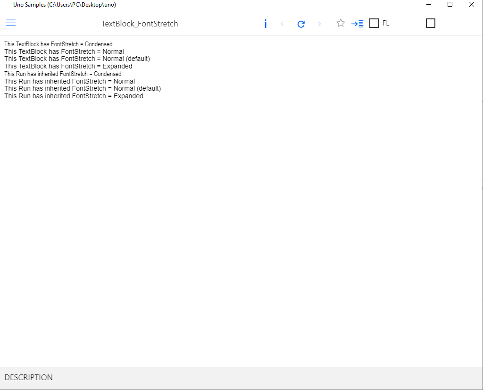Click the indent arrow-with-lines icon

[x=358, y=24]
